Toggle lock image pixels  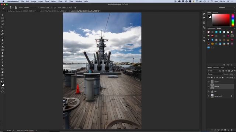[215, 77]
